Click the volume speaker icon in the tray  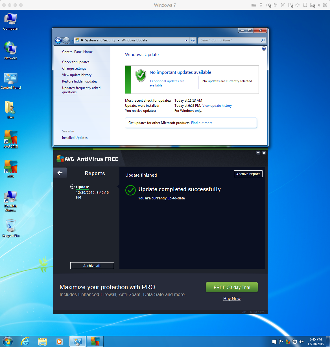point(301,341)
